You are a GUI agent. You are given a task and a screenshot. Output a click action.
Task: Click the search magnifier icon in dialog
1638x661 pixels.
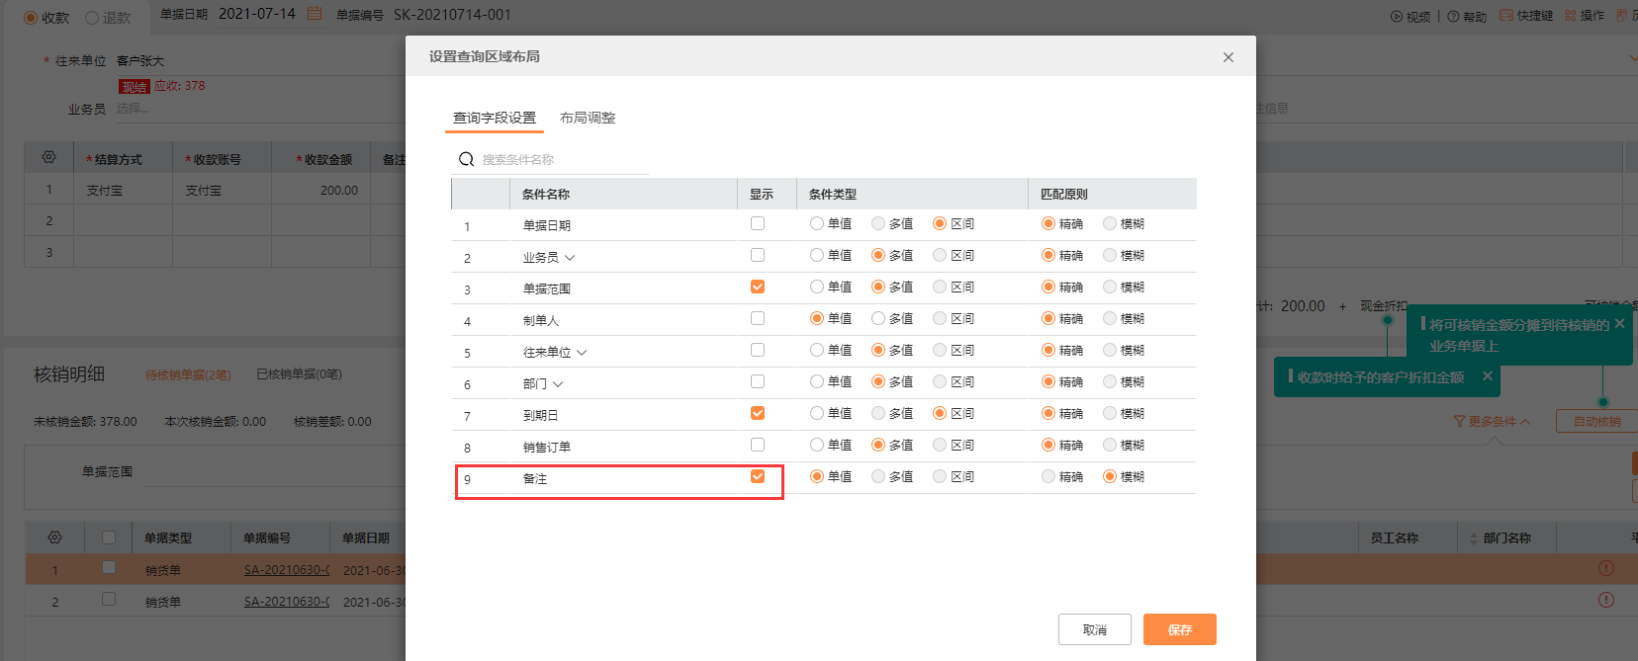pyautogui.click(x=466, y=159)
